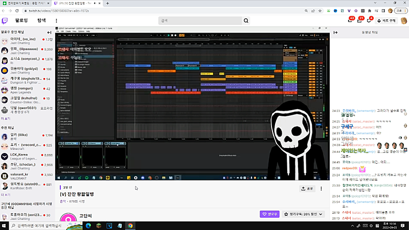Click the 팔로우 follow button

269,214
